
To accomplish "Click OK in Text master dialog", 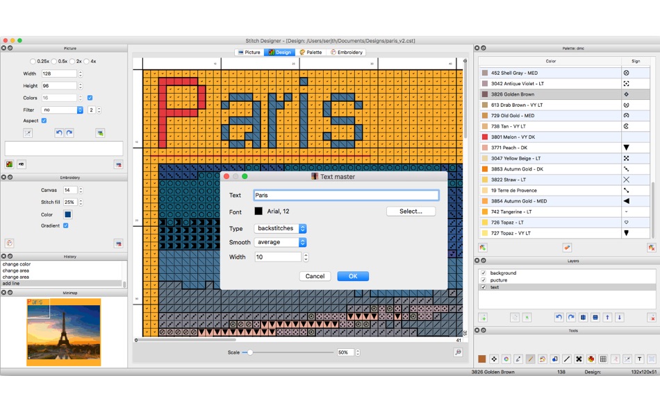I will [x=353, y=276].
